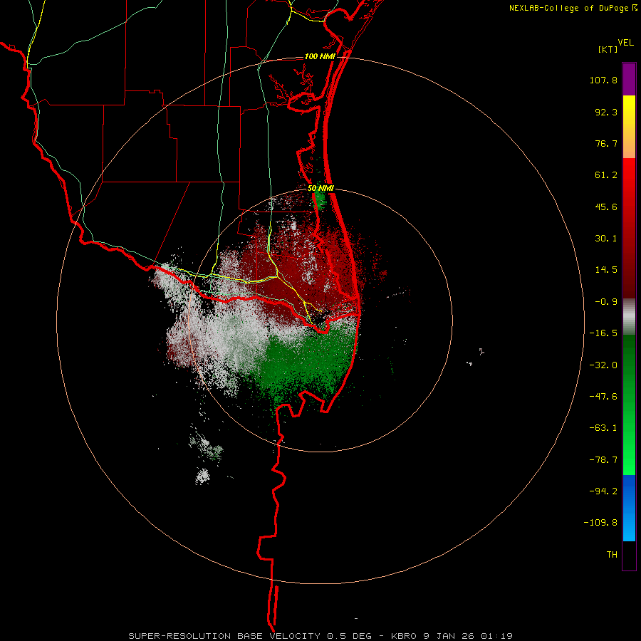Click the 30.1 legend value

pos(606,239)
